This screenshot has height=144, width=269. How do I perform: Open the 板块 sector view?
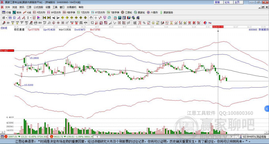pos(17,13)
